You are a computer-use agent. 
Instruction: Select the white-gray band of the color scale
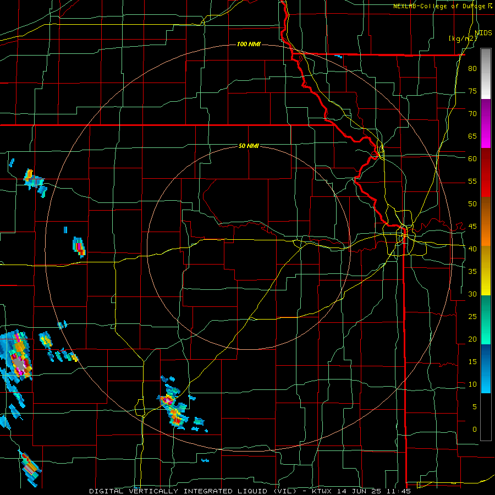coord(486,74)
